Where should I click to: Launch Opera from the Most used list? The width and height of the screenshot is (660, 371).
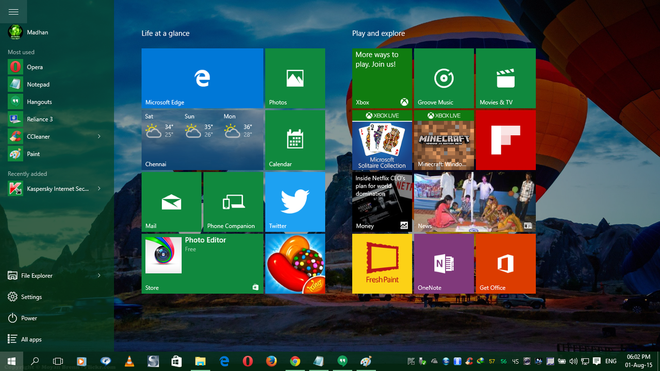pos(57,67)
